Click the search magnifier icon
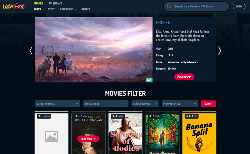250x154 pixels. click(169, 6)
